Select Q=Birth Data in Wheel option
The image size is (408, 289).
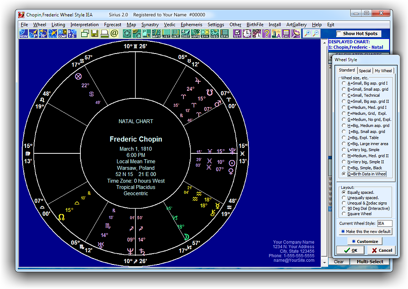pos(344,174)
